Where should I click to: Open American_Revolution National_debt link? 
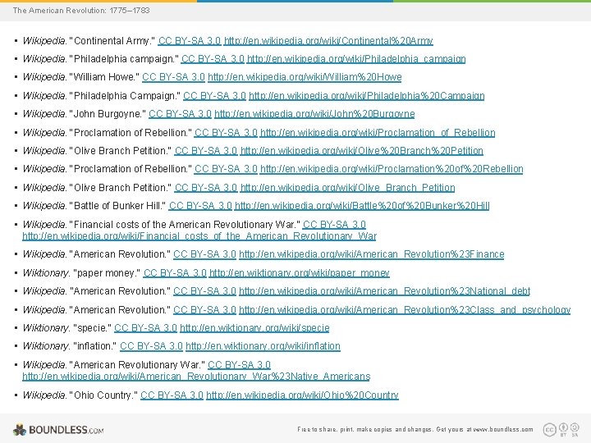[384, 290]
